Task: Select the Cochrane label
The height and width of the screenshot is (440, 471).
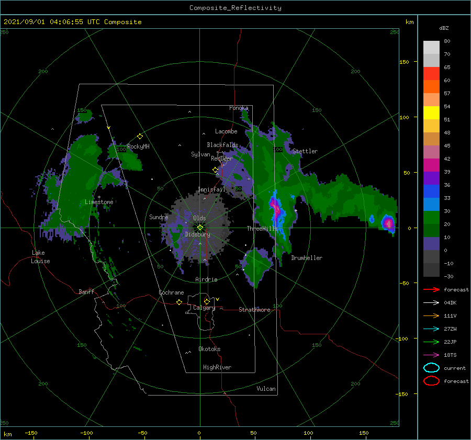Action: (171, 292)
